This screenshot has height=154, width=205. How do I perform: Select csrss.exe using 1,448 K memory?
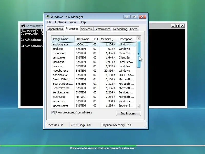94,57
